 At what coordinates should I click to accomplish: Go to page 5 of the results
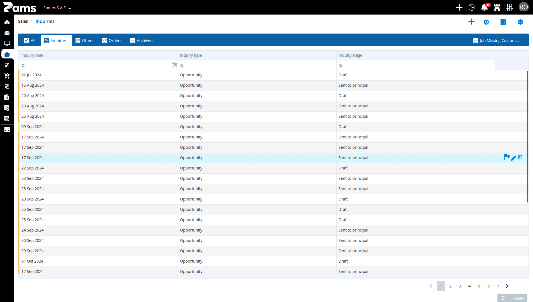click(479, 286)
